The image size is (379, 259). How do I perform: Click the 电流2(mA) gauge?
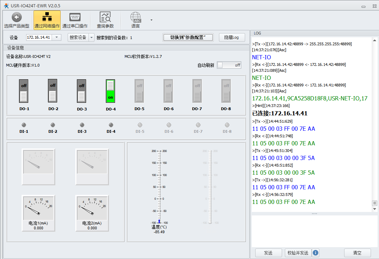(92, 213)
